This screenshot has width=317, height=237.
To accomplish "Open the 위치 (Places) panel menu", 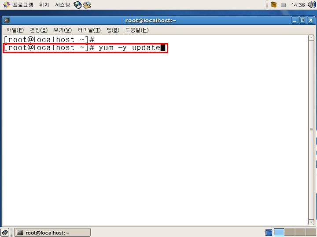I will click(44, 5).
